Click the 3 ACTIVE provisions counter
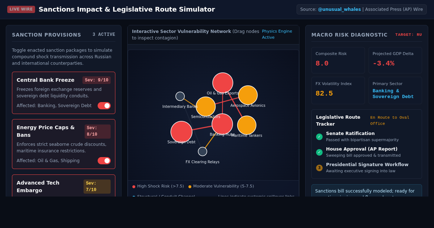 coord(104,35)
